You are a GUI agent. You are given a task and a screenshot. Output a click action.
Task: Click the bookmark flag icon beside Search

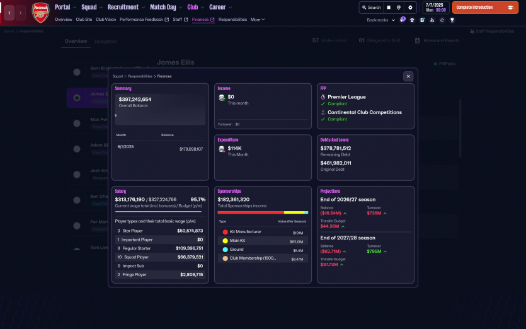point(389,8)
